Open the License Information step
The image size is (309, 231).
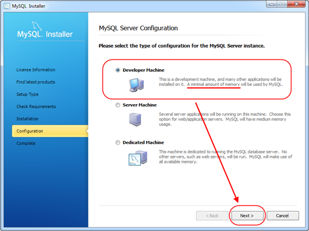point(36,70)
